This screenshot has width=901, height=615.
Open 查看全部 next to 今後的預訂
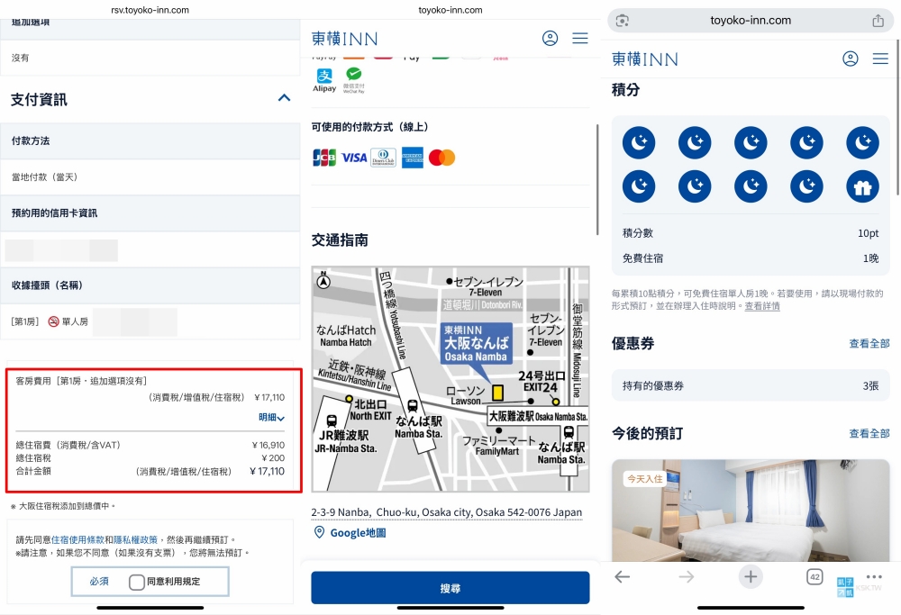(869, 433)
